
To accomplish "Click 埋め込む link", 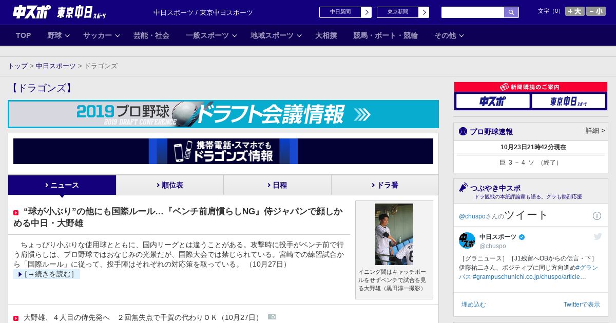I will tap(473, 305).
